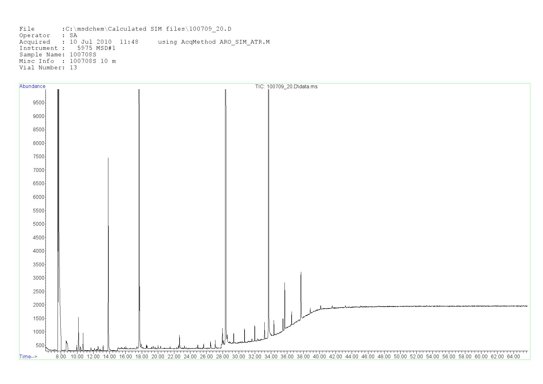Select the File path line in header
This screenshot has height=384, width=543.
click(125, 29)
